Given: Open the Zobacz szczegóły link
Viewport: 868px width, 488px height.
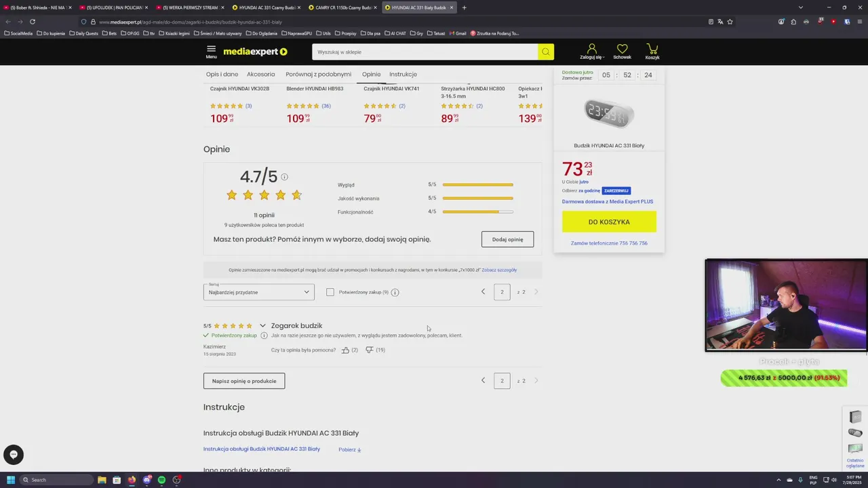Looking at the screenshot, I should click(499, 270).
